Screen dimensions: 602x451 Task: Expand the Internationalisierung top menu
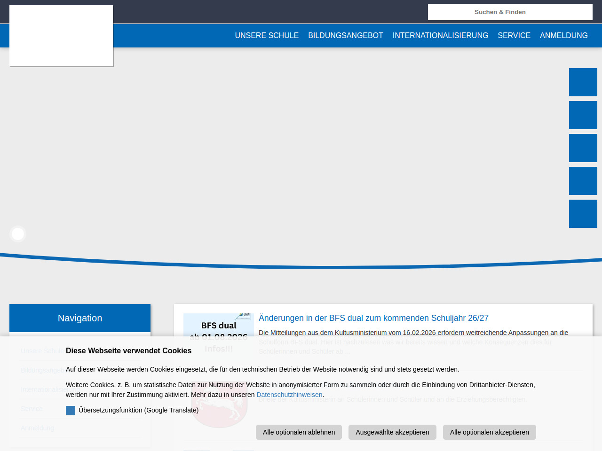click(440, 36)
